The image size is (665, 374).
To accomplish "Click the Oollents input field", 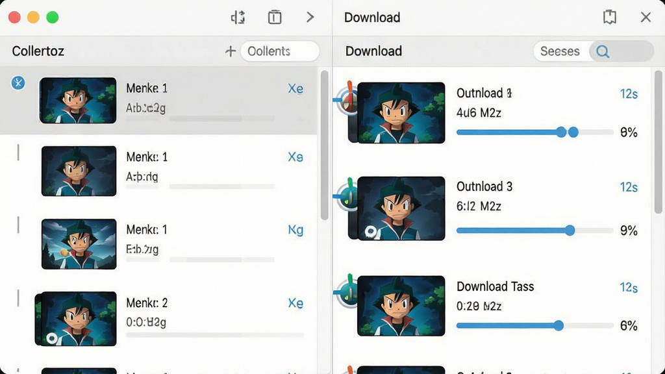I will click(x=280, y=51).
